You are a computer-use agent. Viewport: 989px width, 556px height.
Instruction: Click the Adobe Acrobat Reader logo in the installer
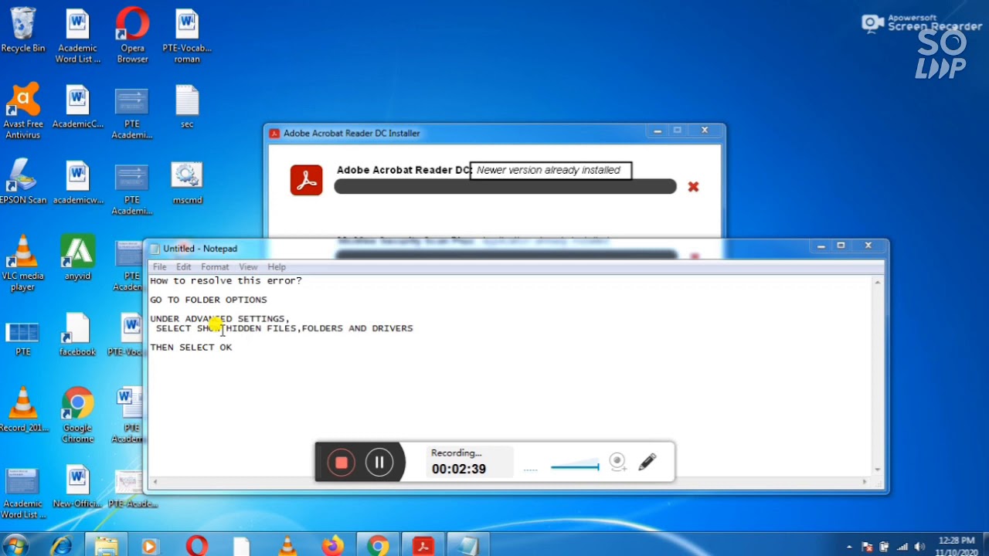tap(307, 180)
